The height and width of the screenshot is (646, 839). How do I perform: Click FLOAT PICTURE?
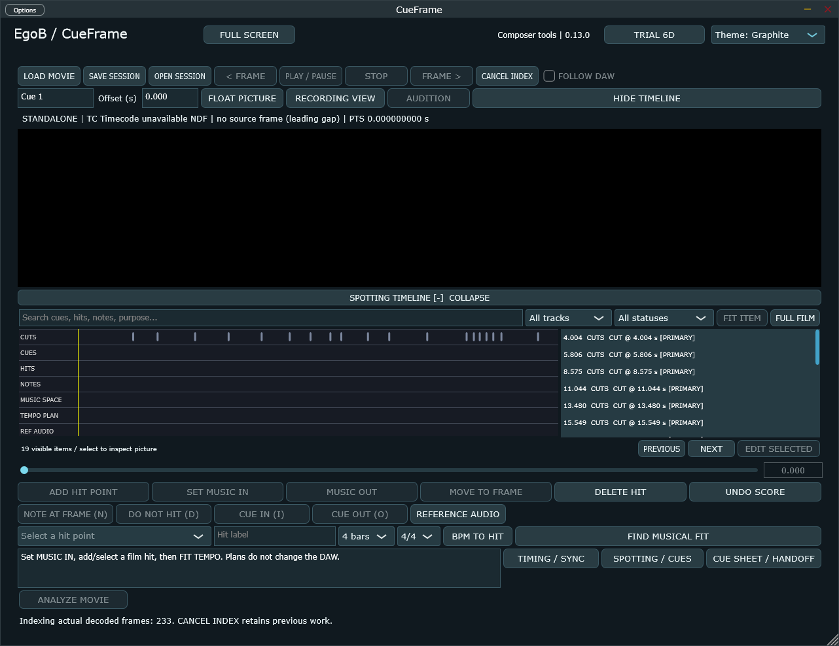point(242,98)
